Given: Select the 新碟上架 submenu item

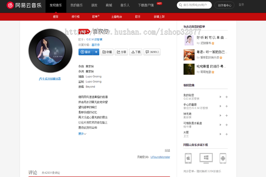Looking at the screenshot, I should click(x=159, y=17).
